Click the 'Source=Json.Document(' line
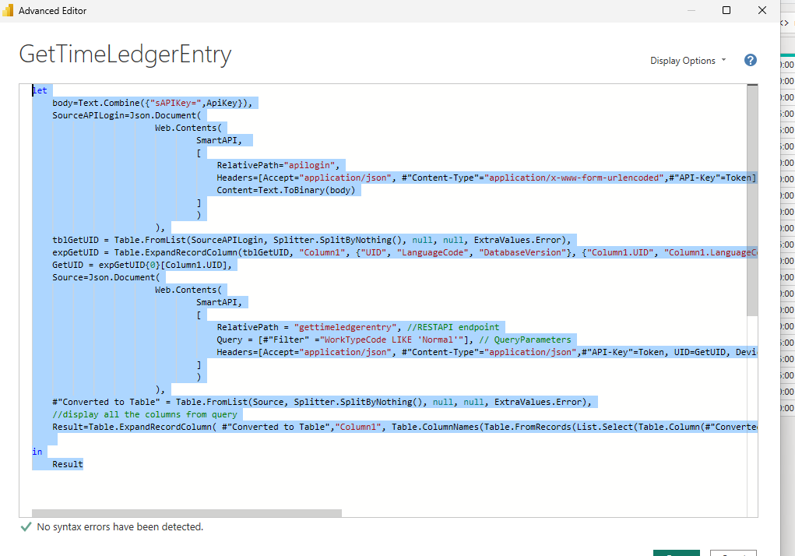 pos(106,277)
